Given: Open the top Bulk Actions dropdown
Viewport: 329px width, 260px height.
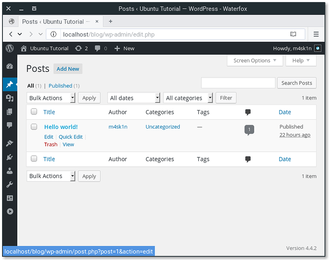Looking at the screenshot, I should (x=51, y=98).
